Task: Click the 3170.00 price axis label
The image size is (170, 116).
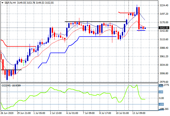Action: 164,22
